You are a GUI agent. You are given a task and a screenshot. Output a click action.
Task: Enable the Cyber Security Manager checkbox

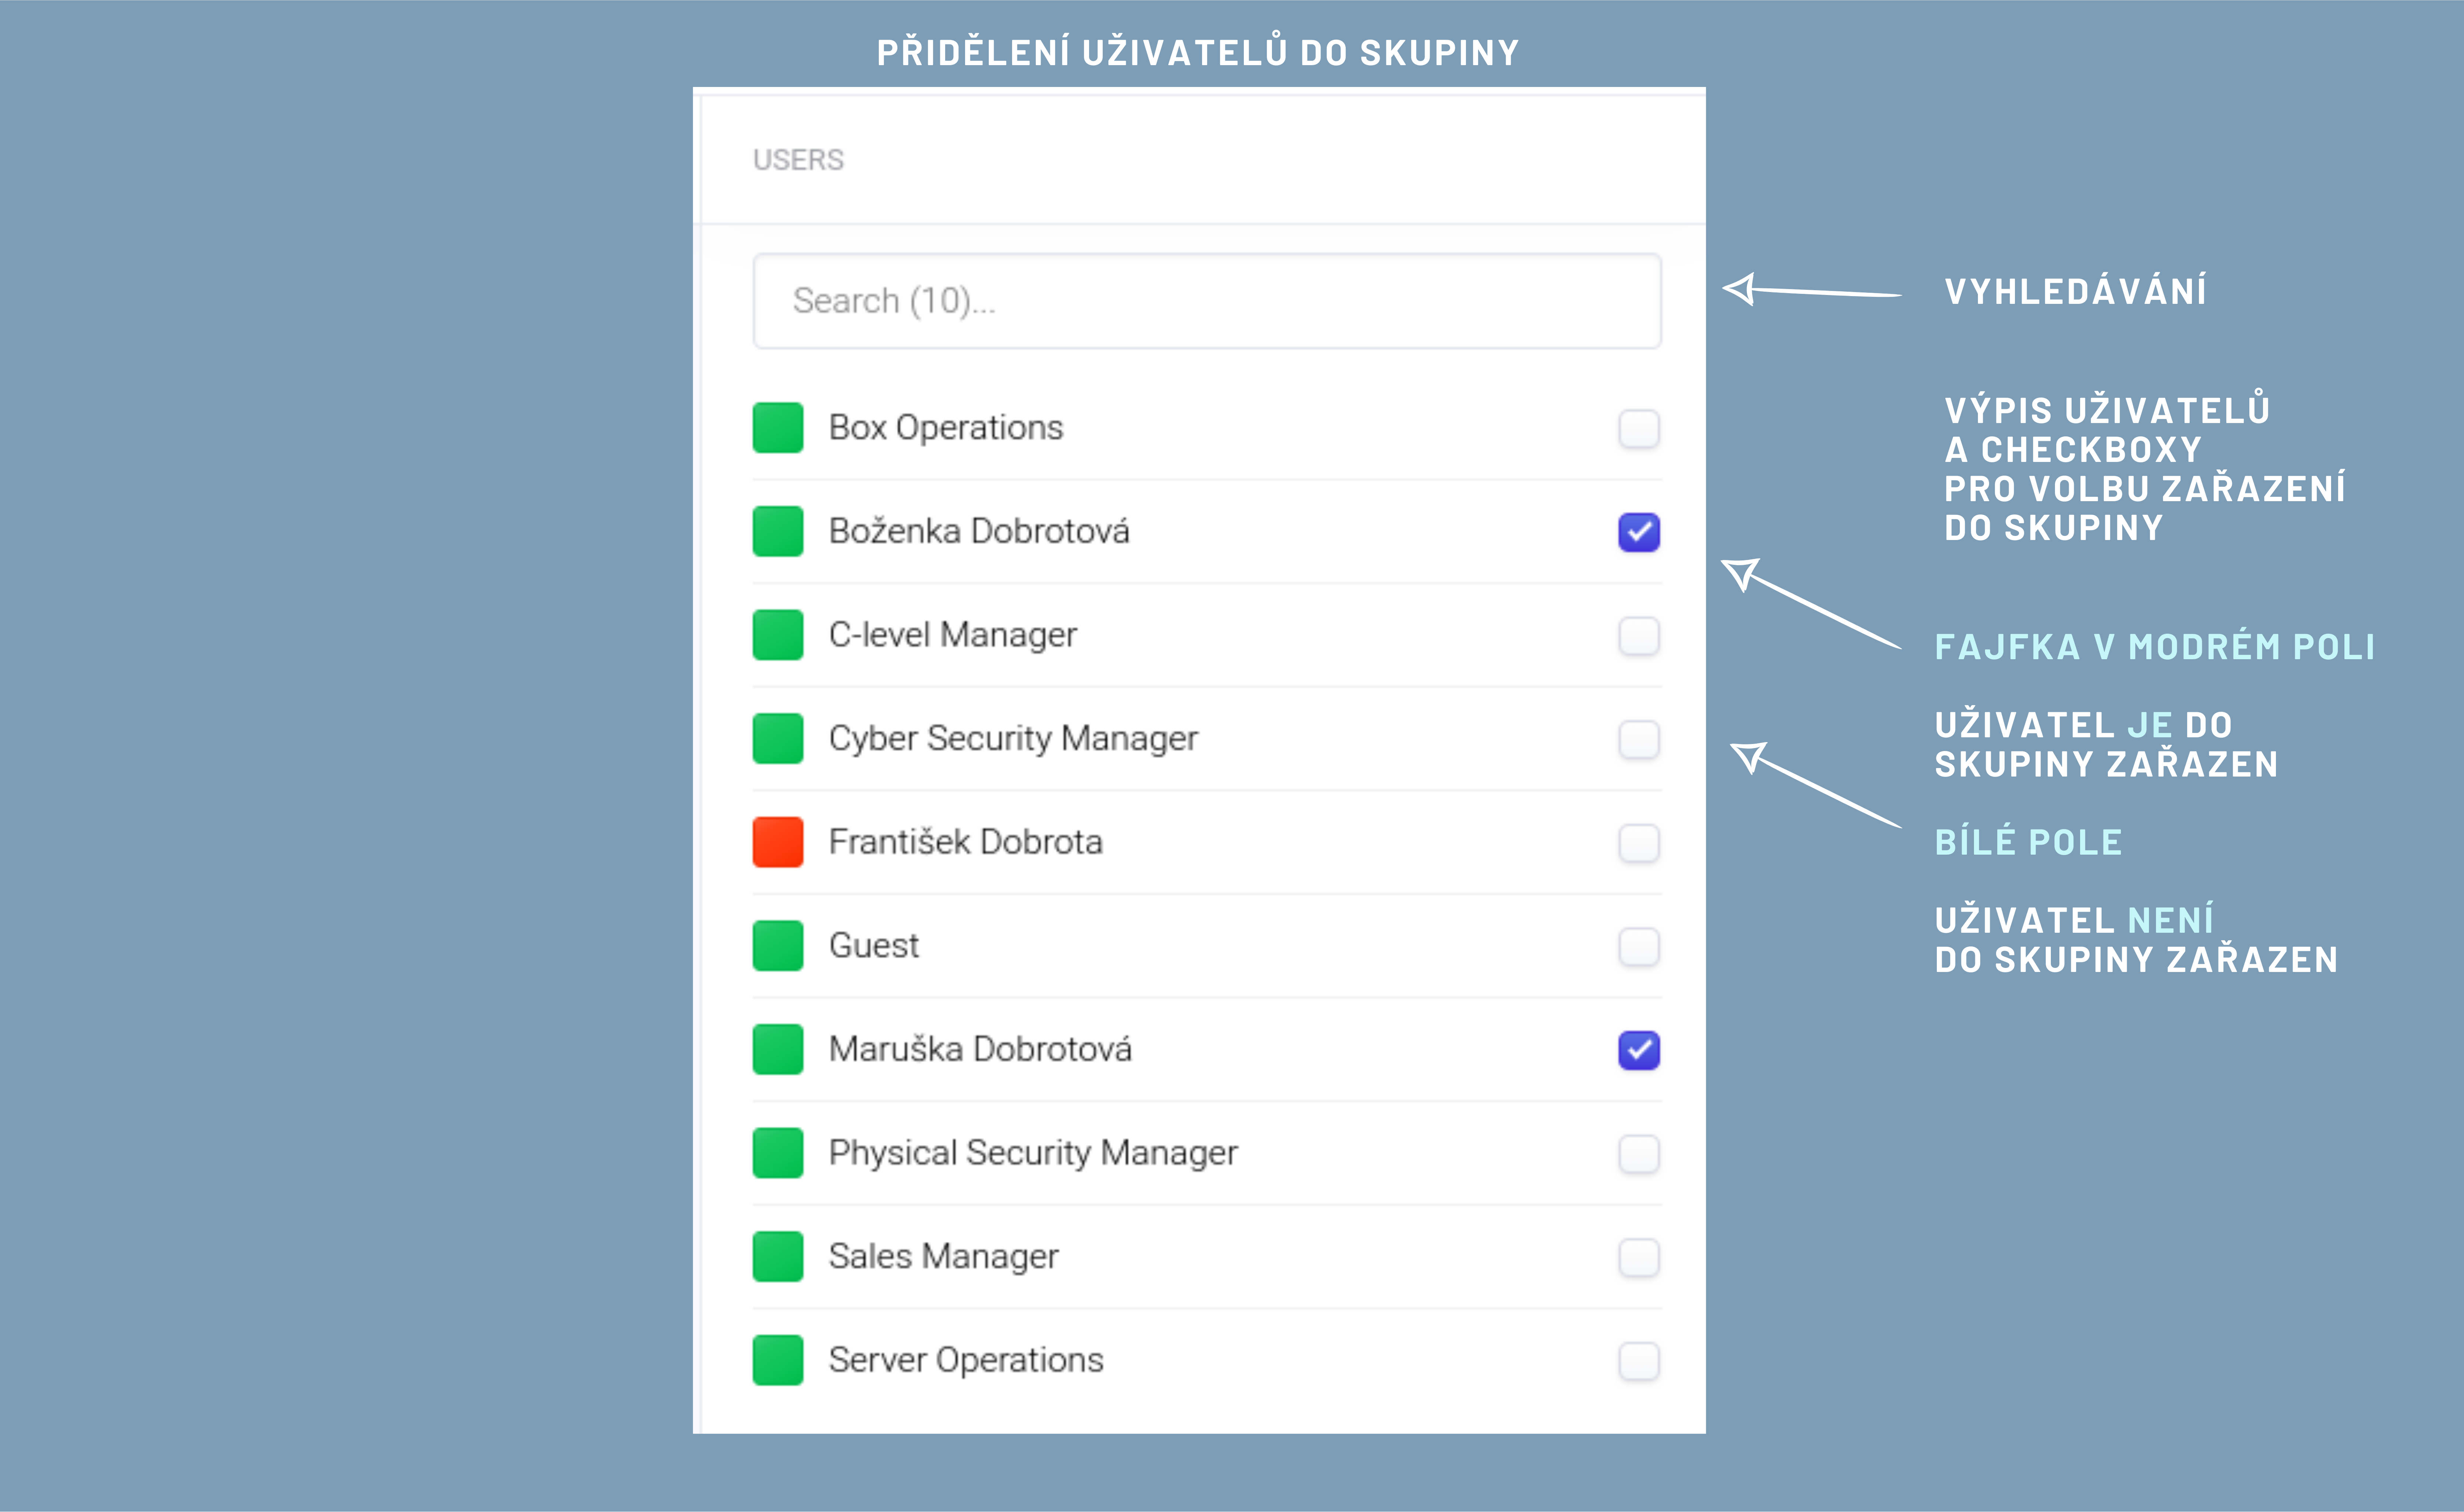[1638, 740]
